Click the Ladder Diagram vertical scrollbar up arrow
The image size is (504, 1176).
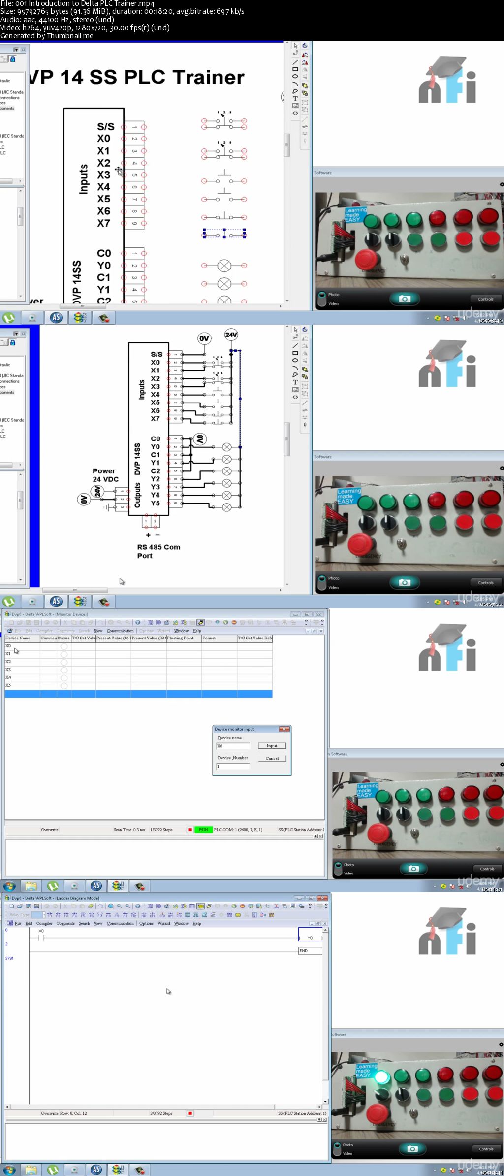[325, 930]
